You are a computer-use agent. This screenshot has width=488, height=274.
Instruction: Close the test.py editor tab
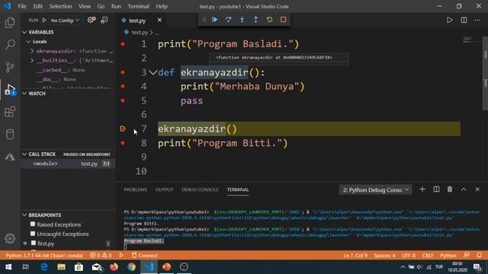159,21
